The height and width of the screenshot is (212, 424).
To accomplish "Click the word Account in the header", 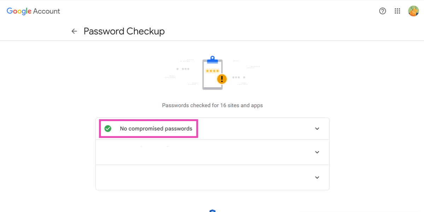I will pos(46,11).
